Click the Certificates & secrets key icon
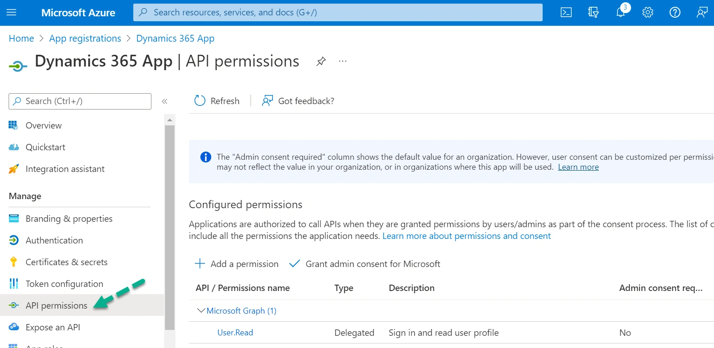The width and height of the screenshot is (714, 348). click(14, 262)
